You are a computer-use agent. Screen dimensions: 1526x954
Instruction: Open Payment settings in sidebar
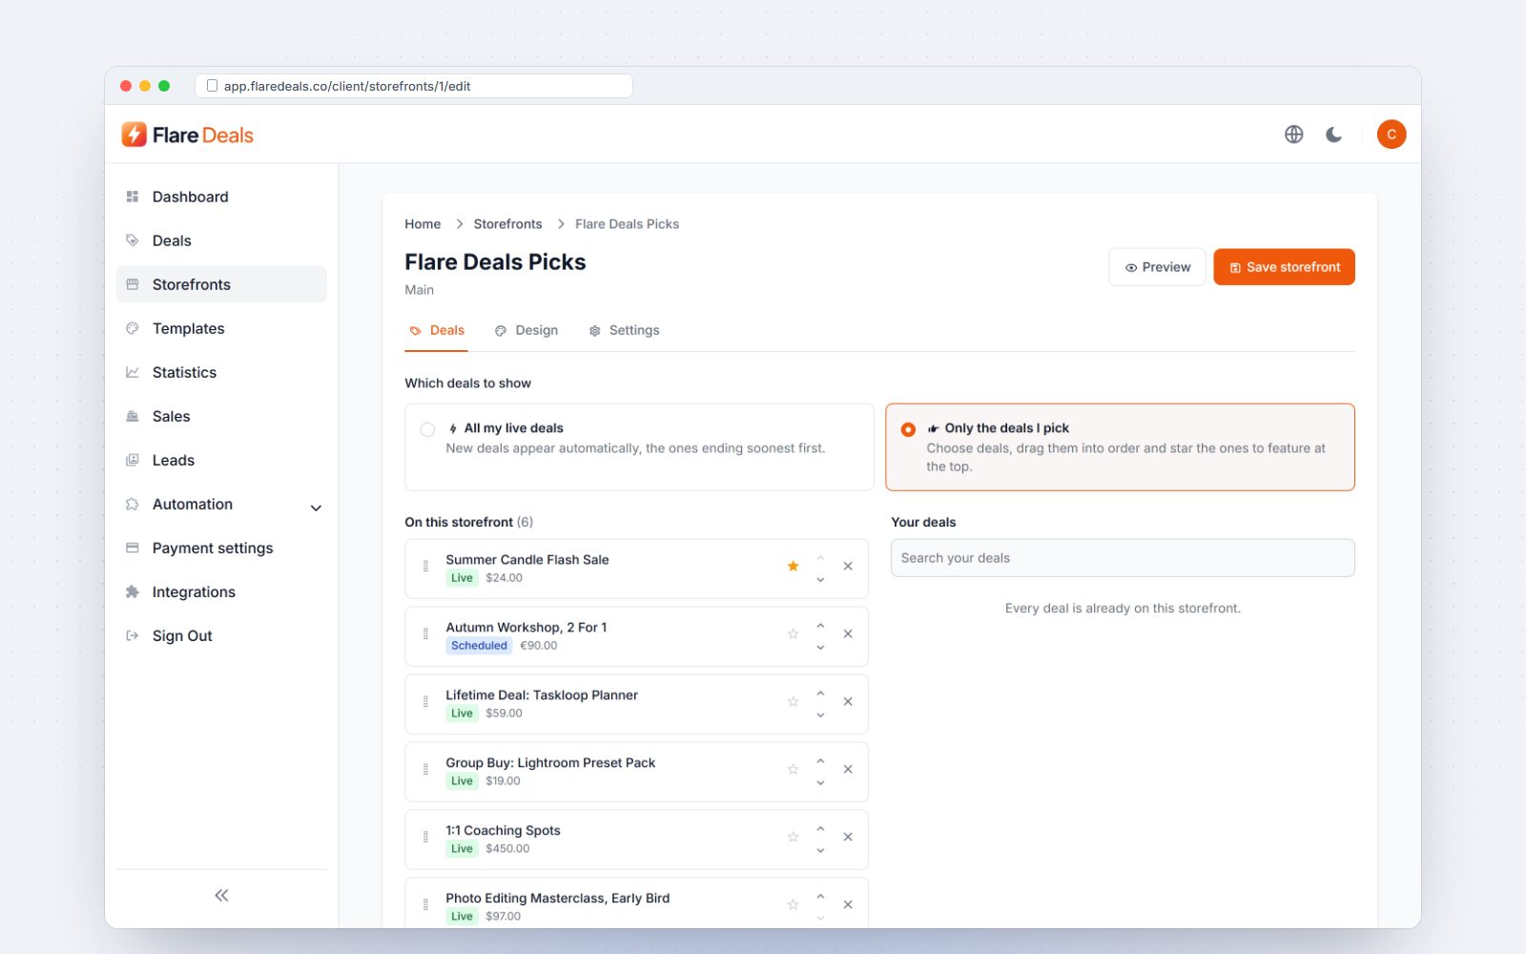coord(221,548)
